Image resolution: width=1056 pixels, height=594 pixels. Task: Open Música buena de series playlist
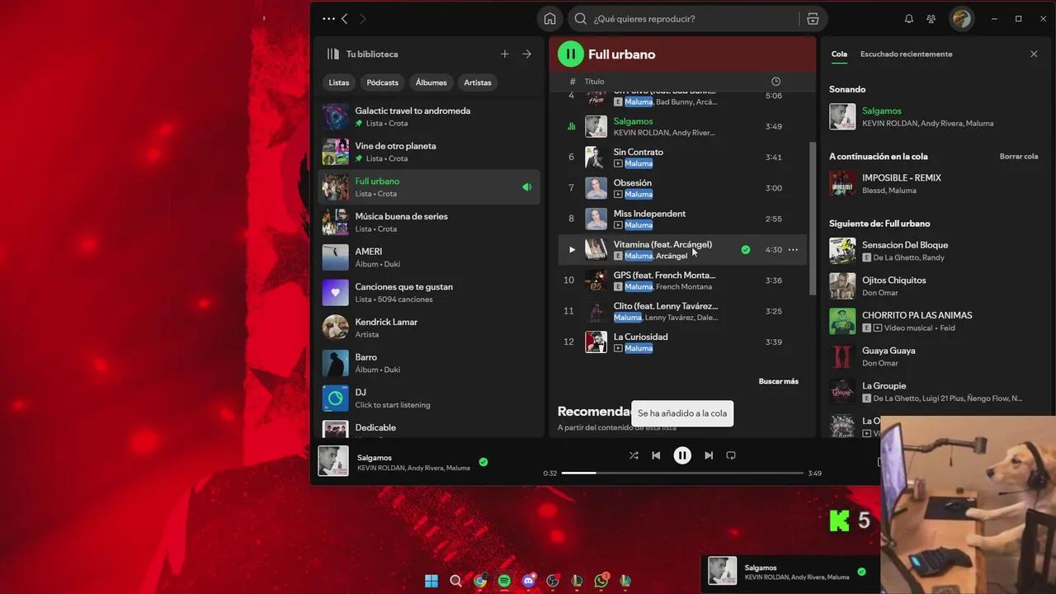point(429,223)
